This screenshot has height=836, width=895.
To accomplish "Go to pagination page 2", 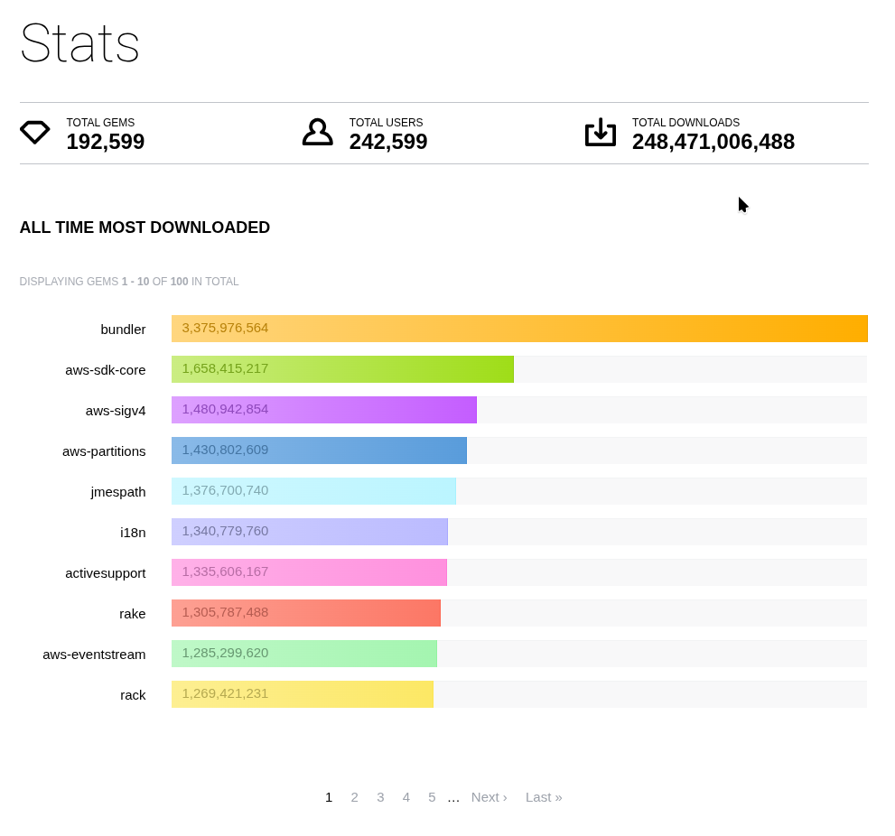I will [x=354, y=797].
